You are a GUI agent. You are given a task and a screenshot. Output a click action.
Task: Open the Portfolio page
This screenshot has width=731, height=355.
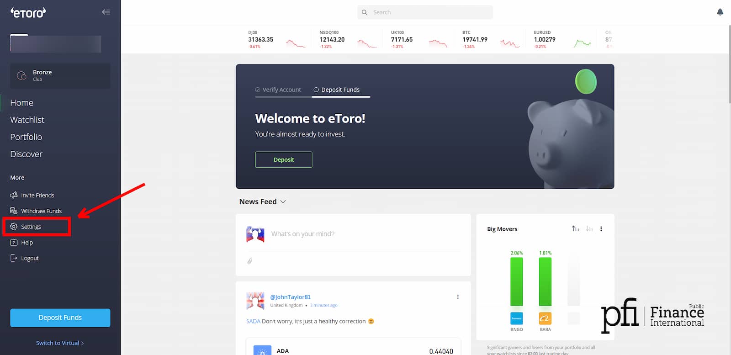coord(26,137)
